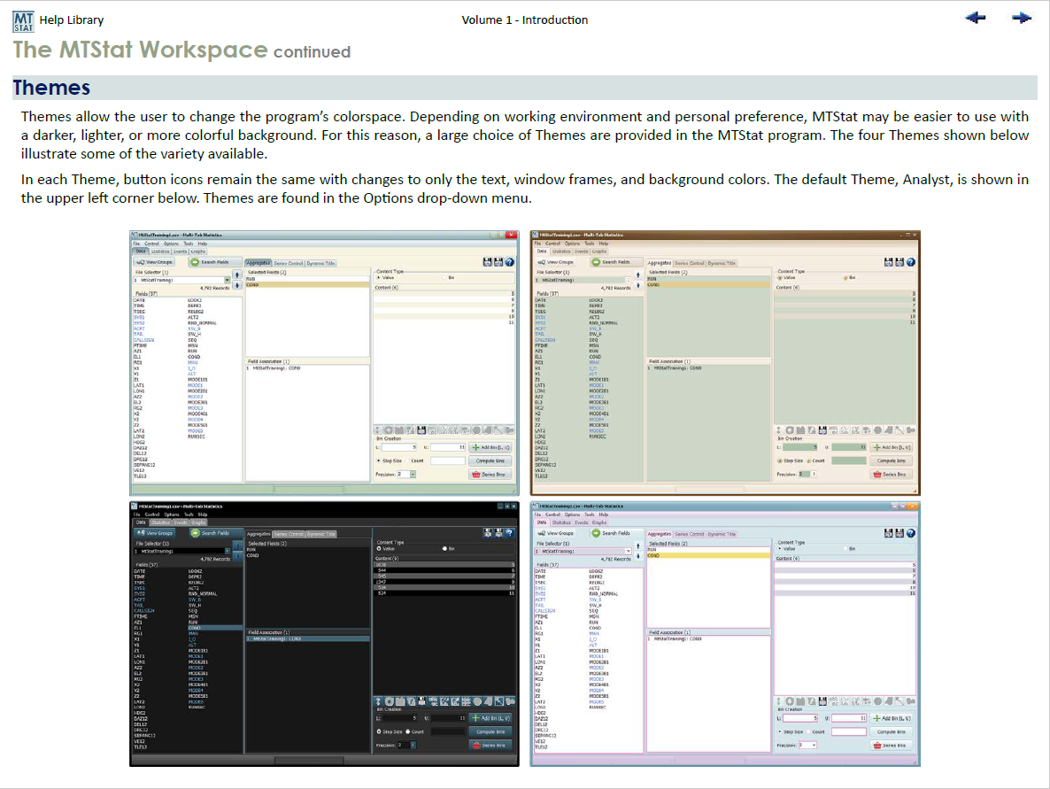Click the help question-mark icon in dark theme
The image size is (1050, 789).
click(x=510, y=533)
